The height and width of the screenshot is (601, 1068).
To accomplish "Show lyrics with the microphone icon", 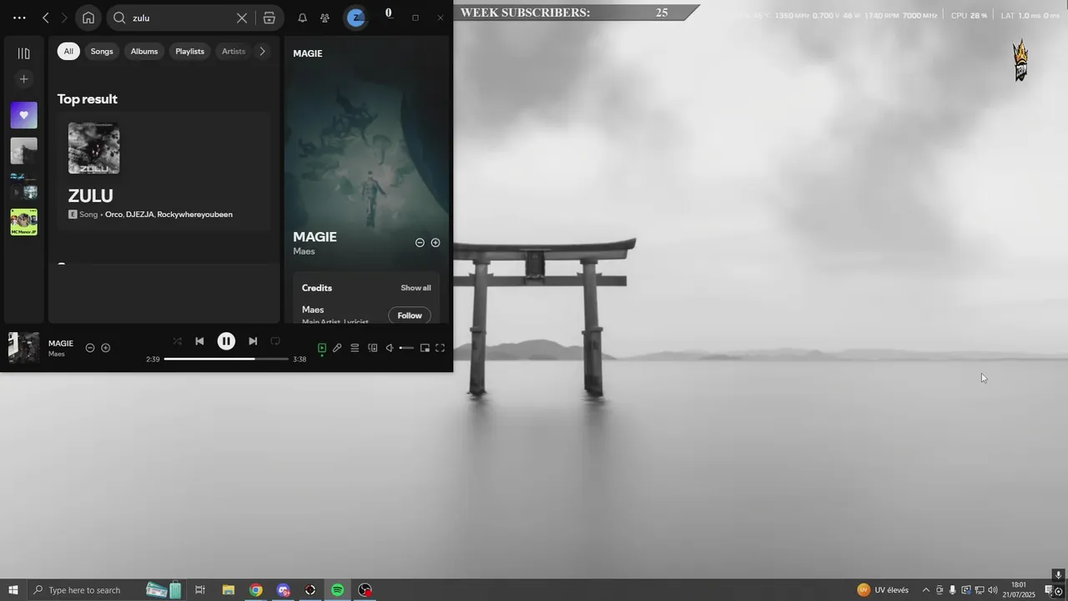I will [x=337, y=348].
